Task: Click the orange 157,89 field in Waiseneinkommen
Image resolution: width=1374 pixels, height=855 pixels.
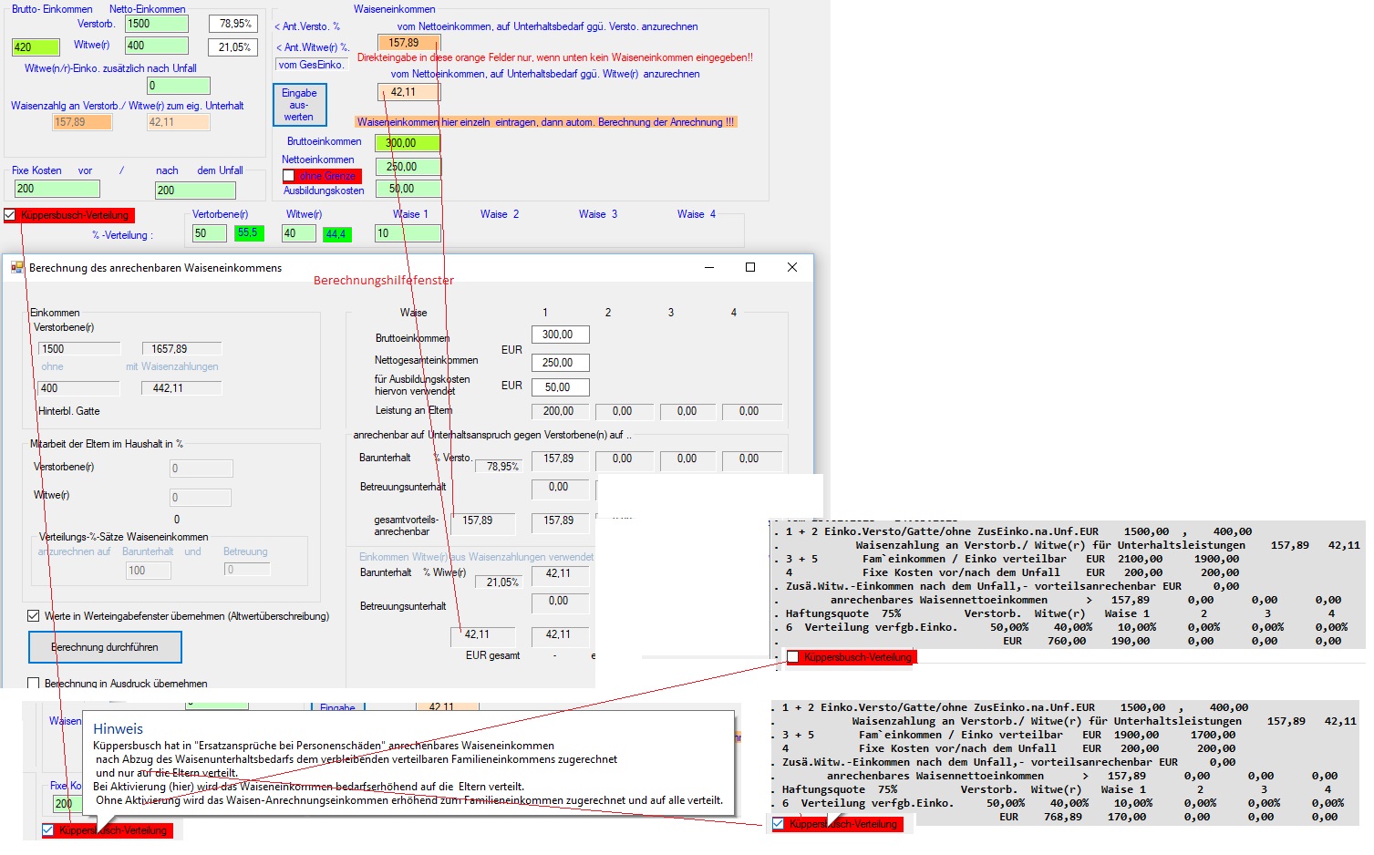Action: (408, 43)
